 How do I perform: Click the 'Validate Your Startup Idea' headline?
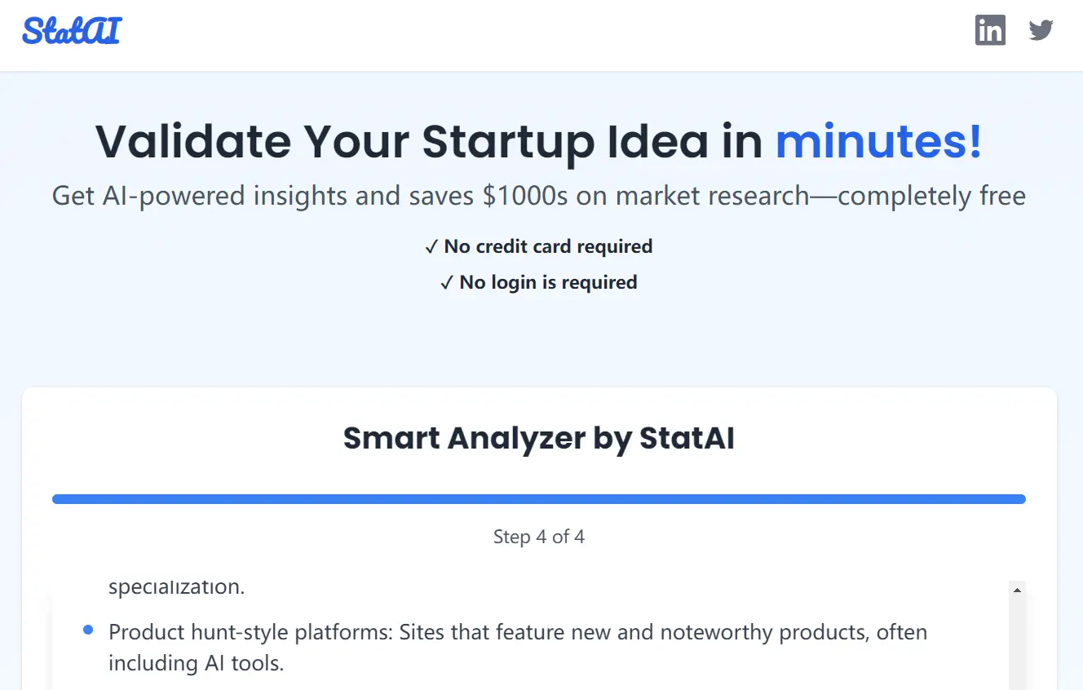(432, 141)
